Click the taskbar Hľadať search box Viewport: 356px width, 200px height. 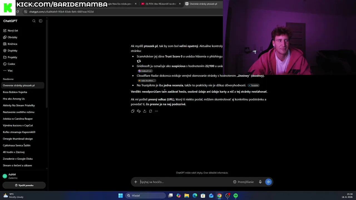click(145, 196)
